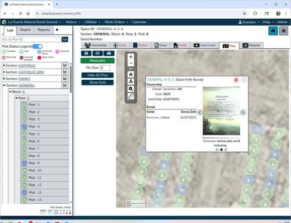Zoom in using the map plus button
Viewport: 291px width, 223px height.
click(131, 57)
